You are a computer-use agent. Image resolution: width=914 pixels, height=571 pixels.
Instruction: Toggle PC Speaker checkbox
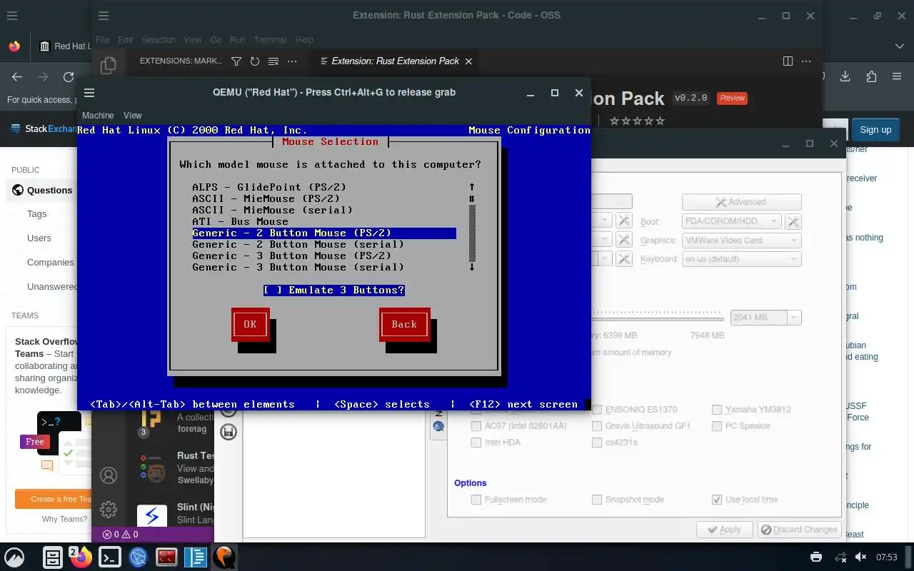pos(717,426)
